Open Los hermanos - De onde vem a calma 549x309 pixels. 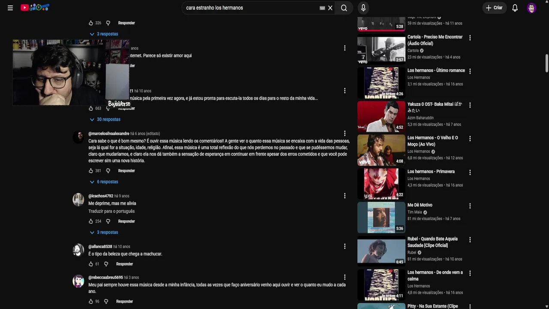(x=381, y=285)
